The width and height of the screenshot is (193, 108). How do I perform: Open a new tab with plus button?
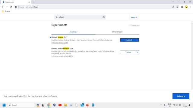point(34,2)
